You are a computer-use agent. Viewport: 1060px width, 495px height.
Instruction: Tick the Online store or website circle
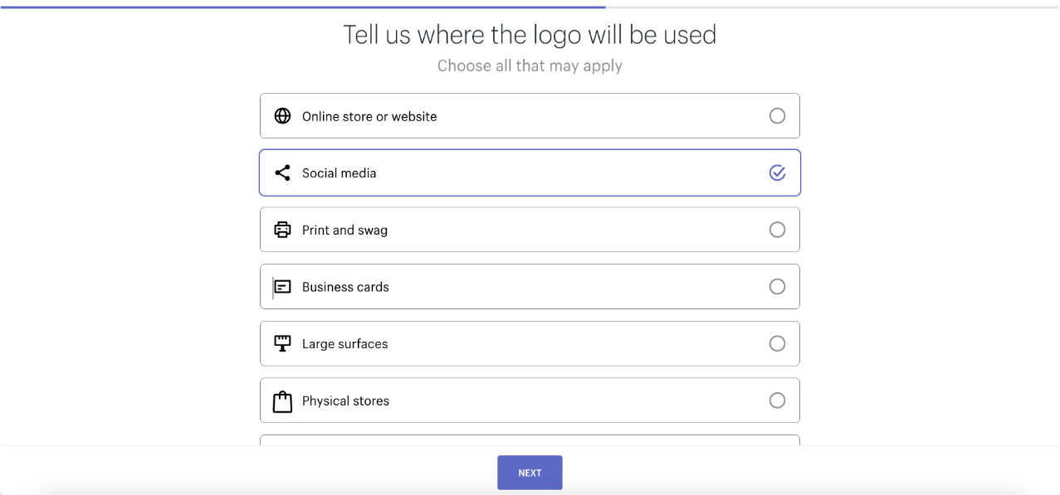pos(777,116)
